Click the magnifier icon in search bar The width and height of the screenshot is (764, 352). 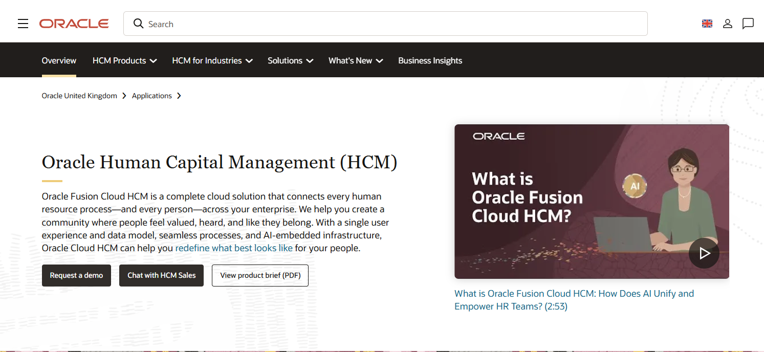(x=138, y=24)
